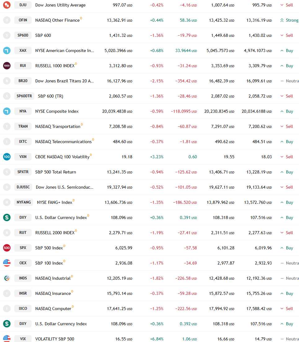Screen dimensions: 299x342
Task: Click the Neutral rating for BR20
Action: (x=290, y=81)
